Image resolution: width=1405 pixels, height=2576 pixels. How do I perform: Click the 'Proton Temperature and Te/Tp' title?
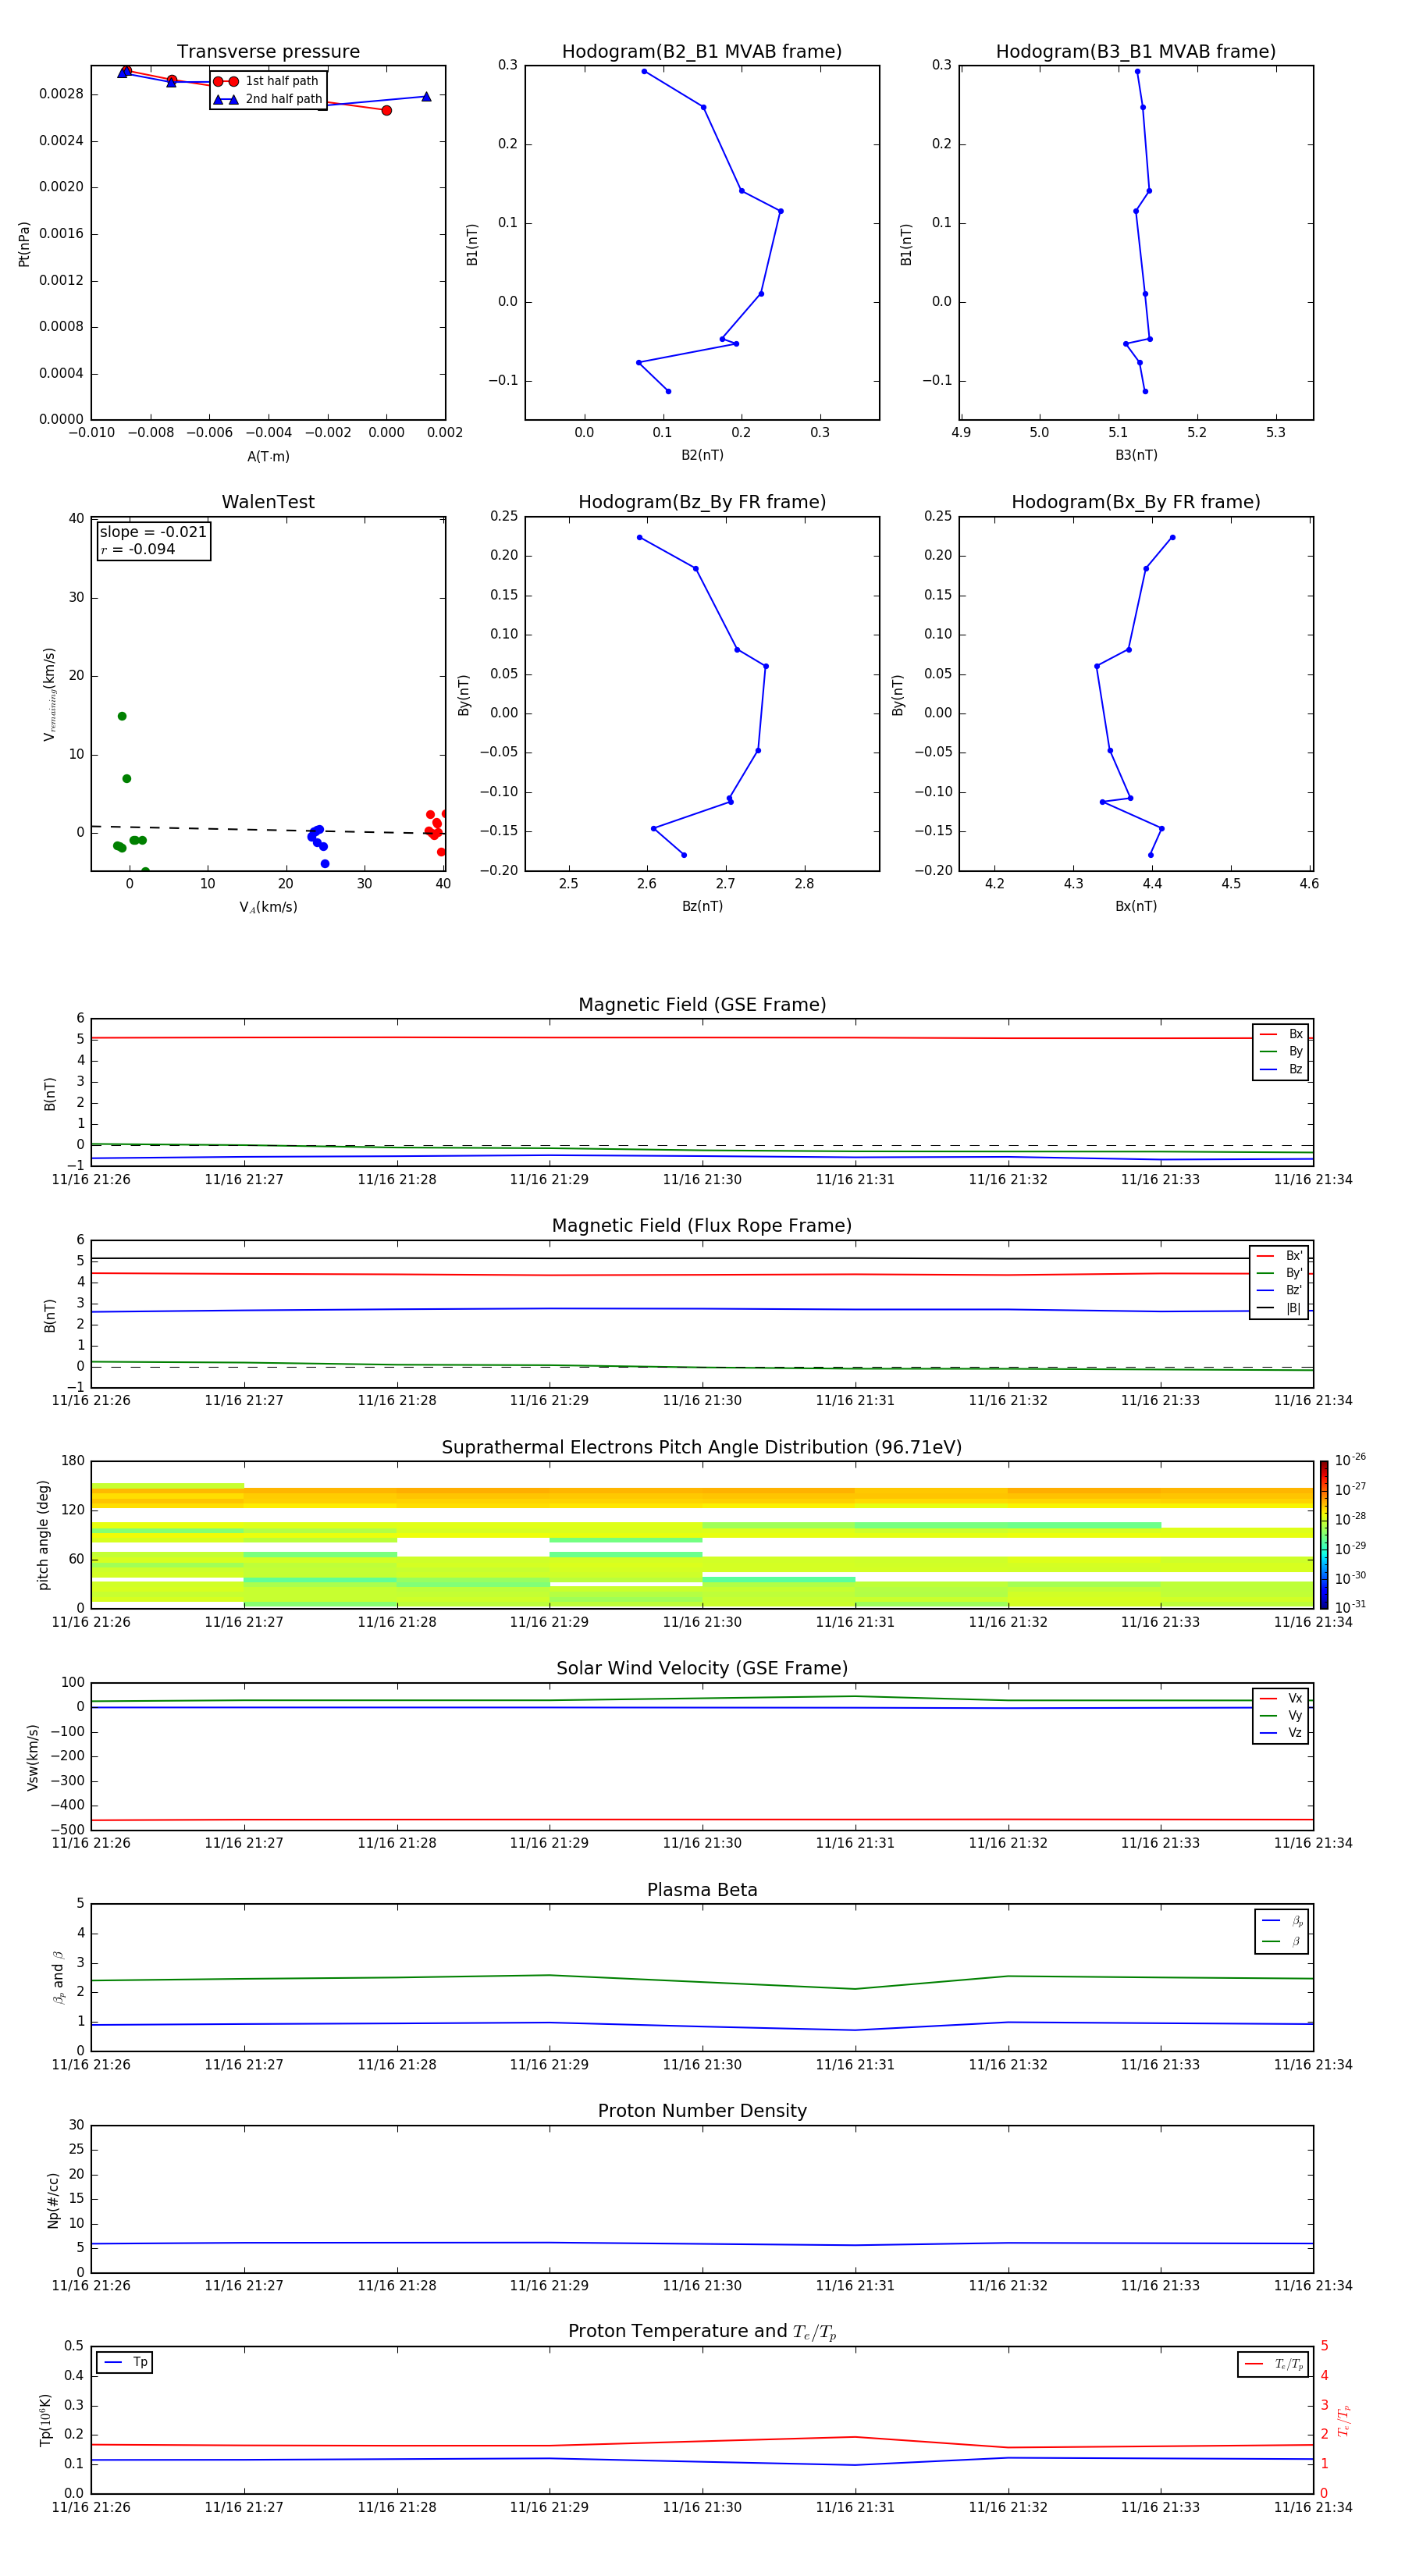pos(702,2332)
